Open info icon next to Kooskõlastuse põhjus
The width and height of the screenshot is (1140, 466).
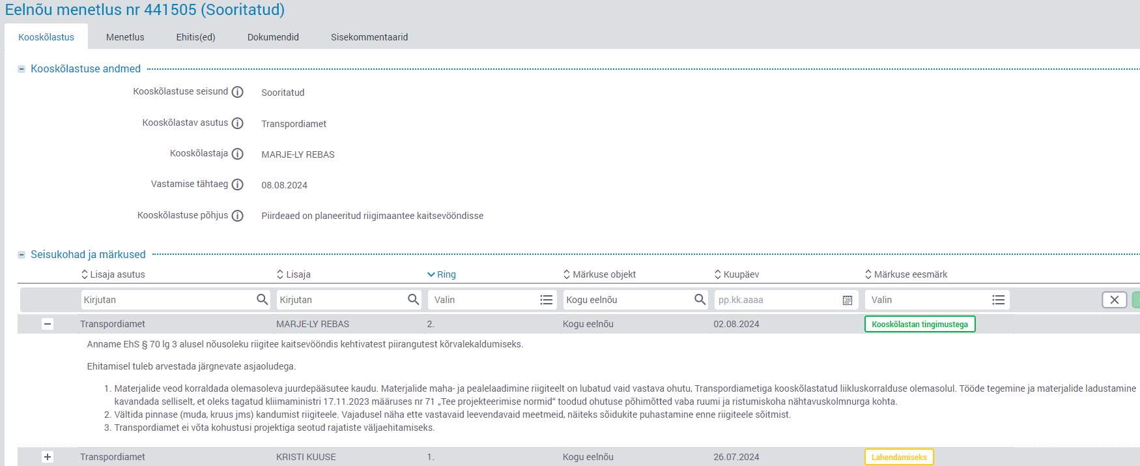tap(238, 216)
